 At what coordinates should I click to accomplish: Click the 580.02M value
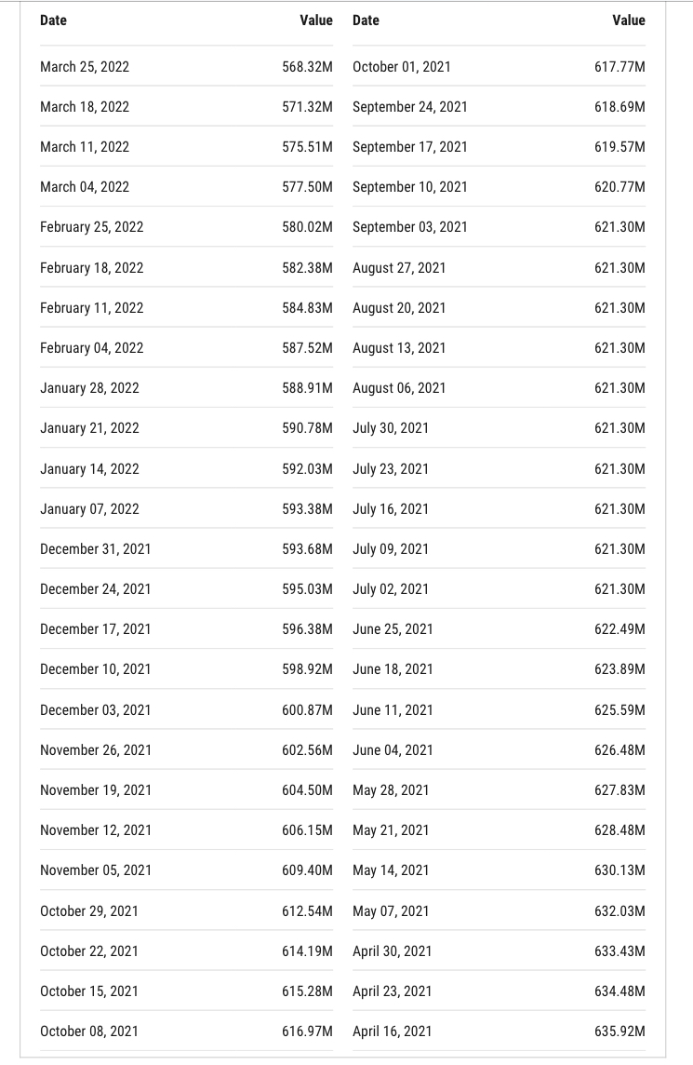pos(308,227)
